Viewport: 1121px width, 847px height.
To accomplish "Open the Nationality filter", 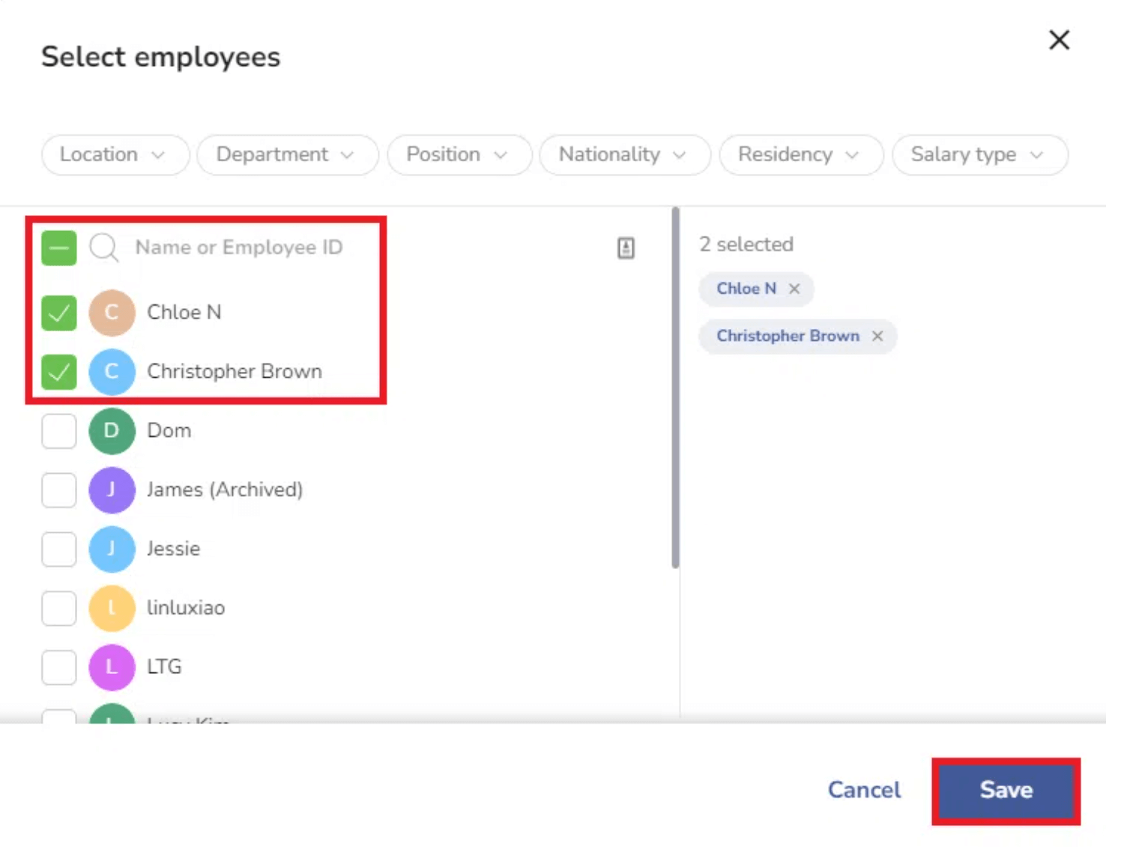I will coord(623,154).
